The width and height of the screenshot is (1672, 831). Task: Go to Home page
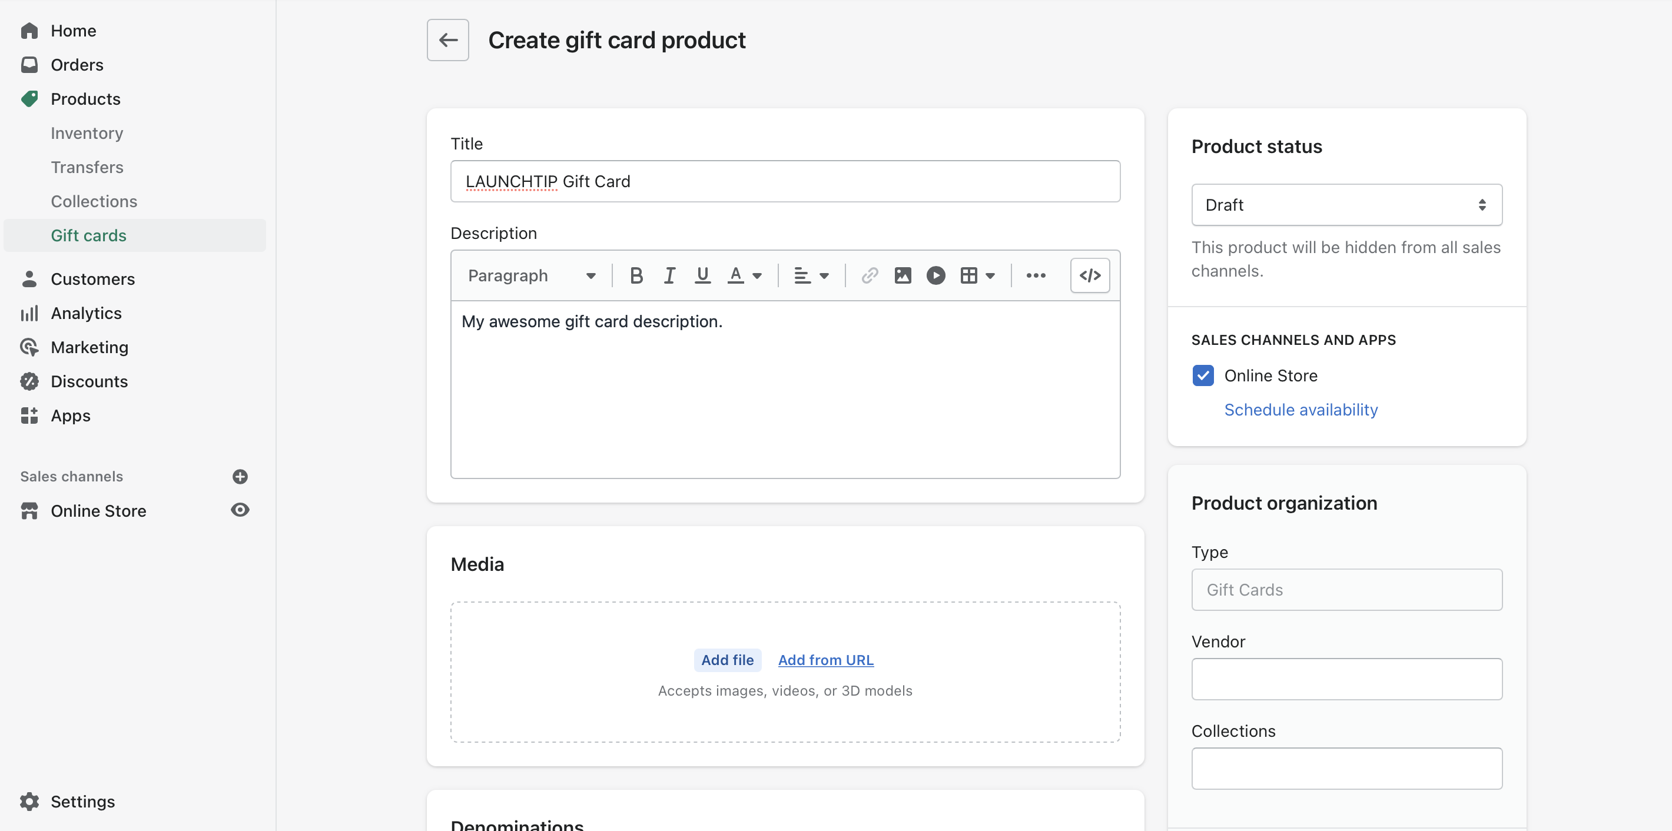coord(74,31)
